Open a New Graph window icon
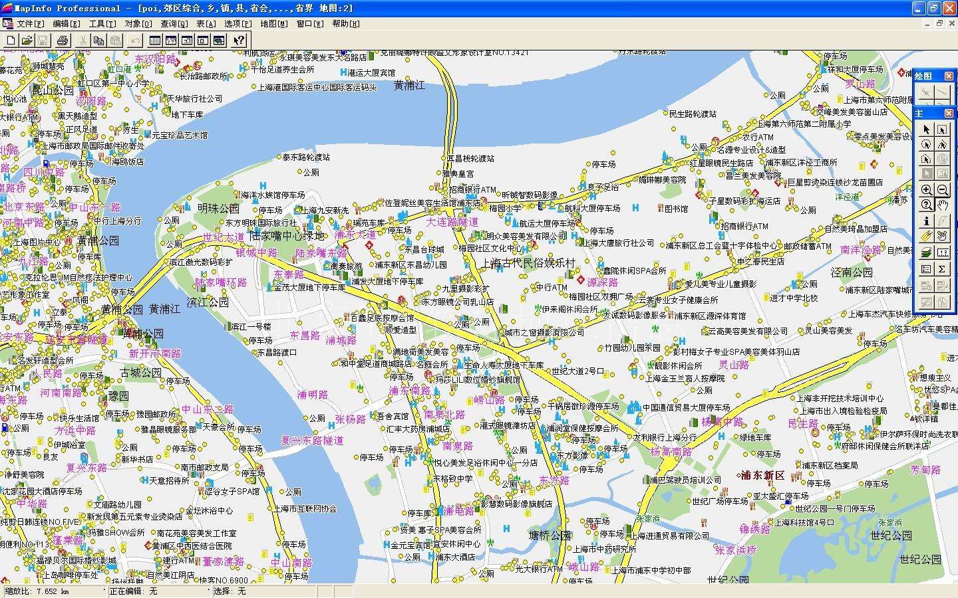958x598 pixels. [187, 41]
